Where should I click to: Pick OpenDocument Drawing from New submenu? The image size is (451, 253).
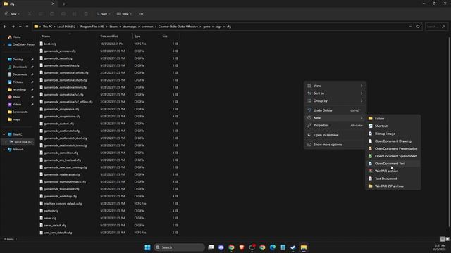pyautogui.click(x=393, y=141)
